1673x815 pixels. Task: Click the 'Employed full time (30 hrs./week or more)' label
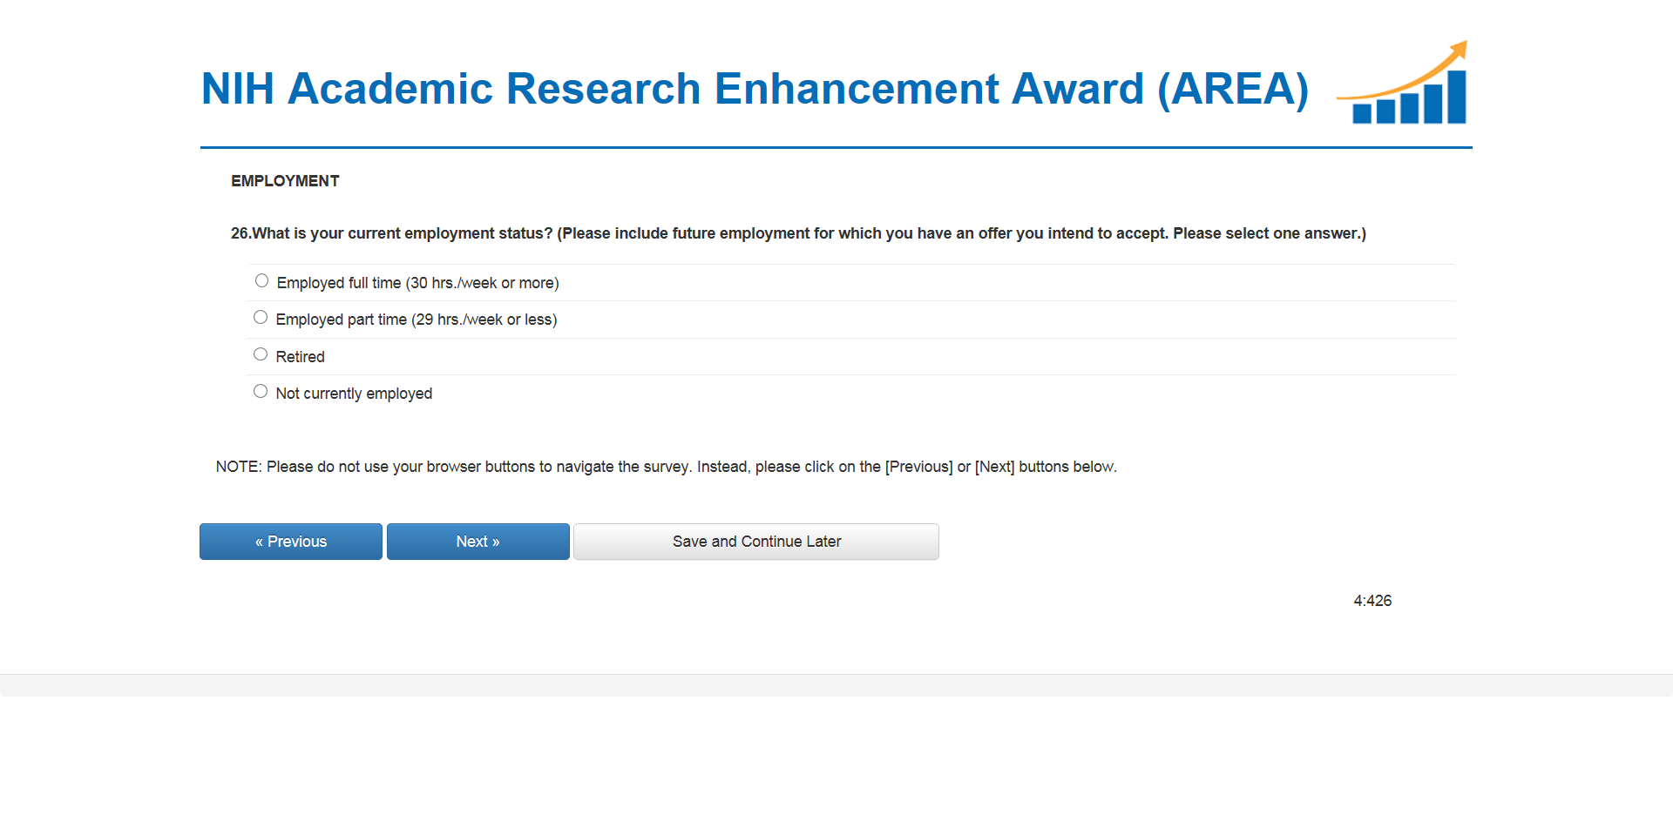point(417,283)
